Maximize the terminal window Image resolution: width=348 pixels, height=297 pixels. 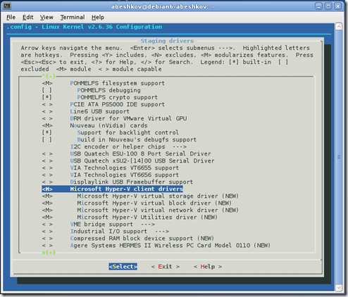328,6
